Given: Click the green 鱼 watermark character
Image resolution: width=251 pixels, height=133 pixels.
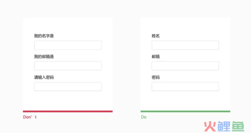Looking at the screenshot, I should [x=238, y=127].
